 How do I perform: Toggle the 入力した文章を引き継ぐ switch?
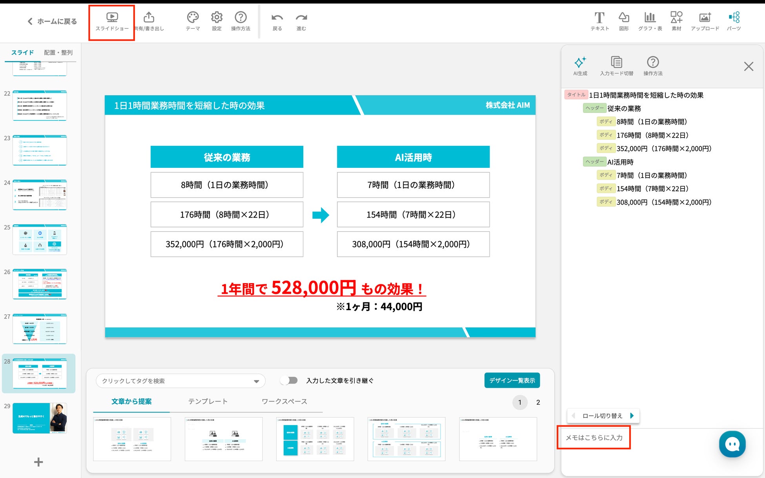point(289,380)
